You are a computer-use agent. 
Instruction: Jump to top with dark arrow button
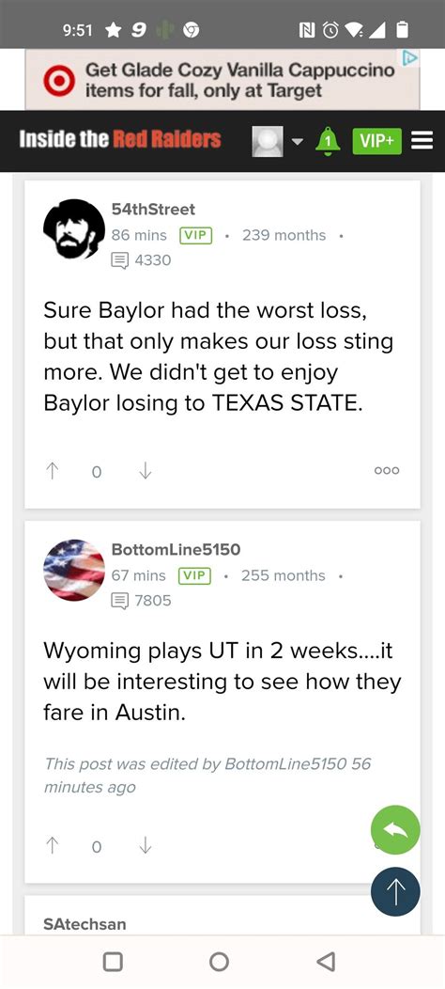tap(395, 891)
